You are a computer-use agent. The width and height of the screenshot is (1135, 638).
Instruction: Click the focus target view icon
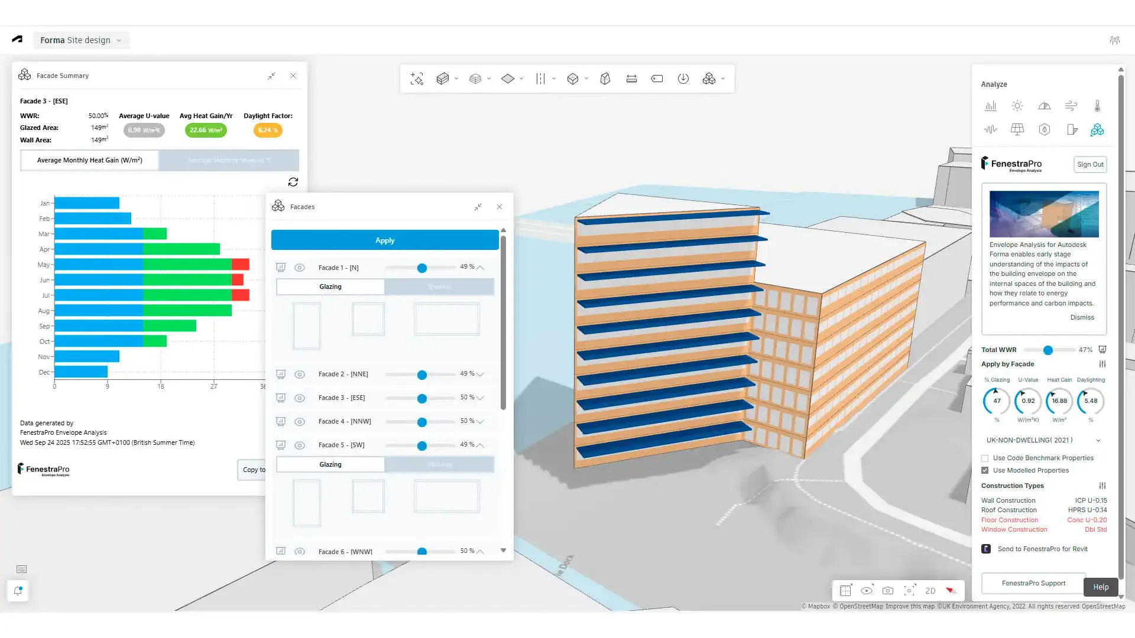pos(910,590)
